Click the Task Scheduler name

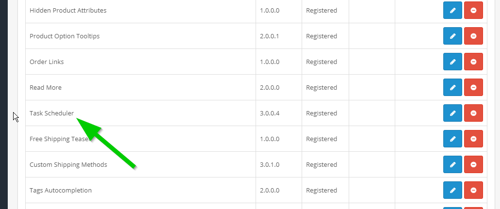point(52,113)
